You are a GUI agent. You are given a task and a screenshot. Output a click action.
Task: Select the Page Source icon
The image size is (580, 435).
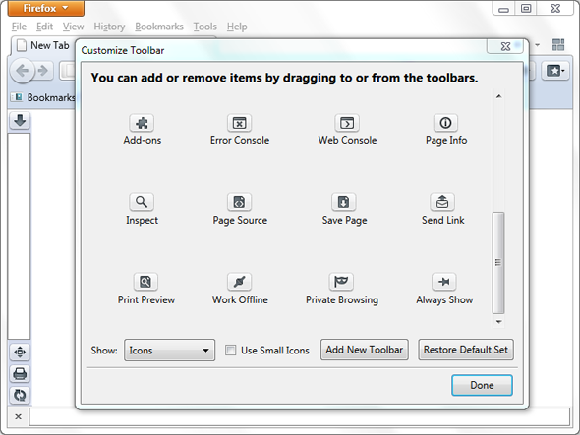click(x=239, y=202)
